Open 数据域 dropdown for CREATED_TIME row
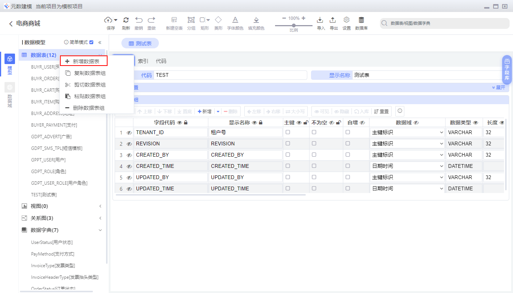The height and width of the screenshot is (293, 513). [x=407, y=166]
